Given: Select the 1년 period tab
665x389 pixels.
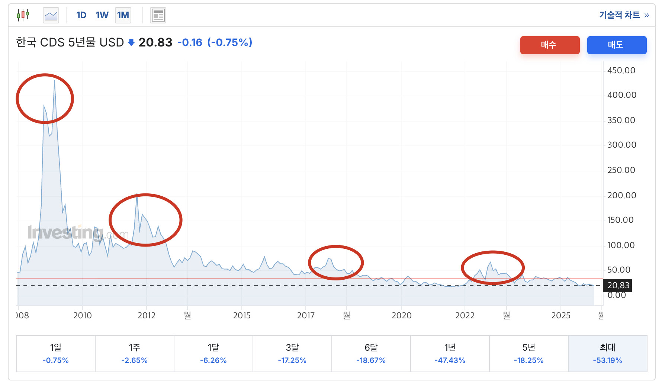Looking at the screenshot, I should (x=450, y=353).
